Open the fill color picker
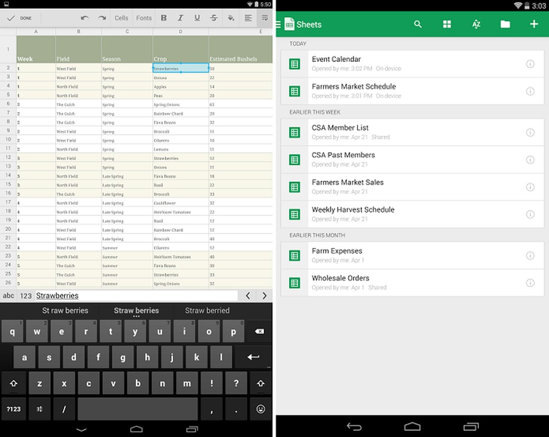This screenshot has width=549, height=437. coord(230,17)
